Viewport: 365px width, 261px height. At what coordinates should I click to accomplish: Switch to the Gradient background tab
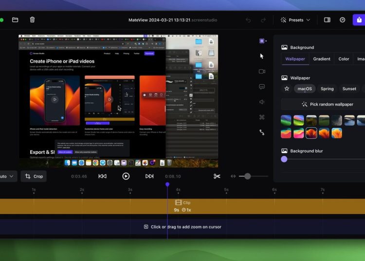(x=322, y=59)
